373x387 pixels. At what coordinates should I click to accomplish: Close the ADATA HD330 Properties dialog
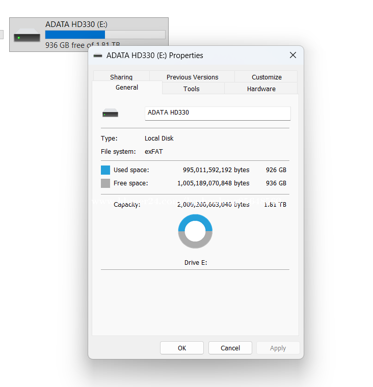click(x=293, y=55)
